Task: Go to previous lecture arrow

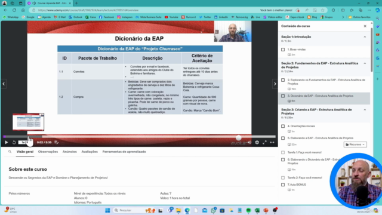Action: pos(4,84)
